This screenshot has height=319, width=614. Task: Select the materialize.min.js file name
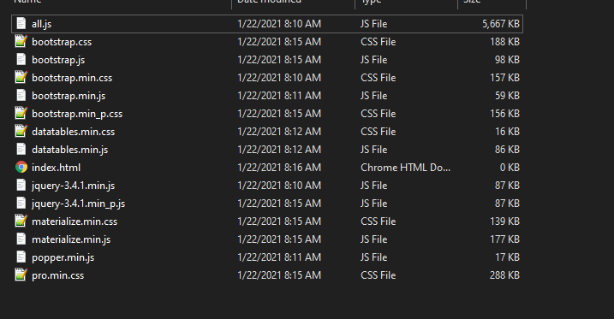[71, 239]
